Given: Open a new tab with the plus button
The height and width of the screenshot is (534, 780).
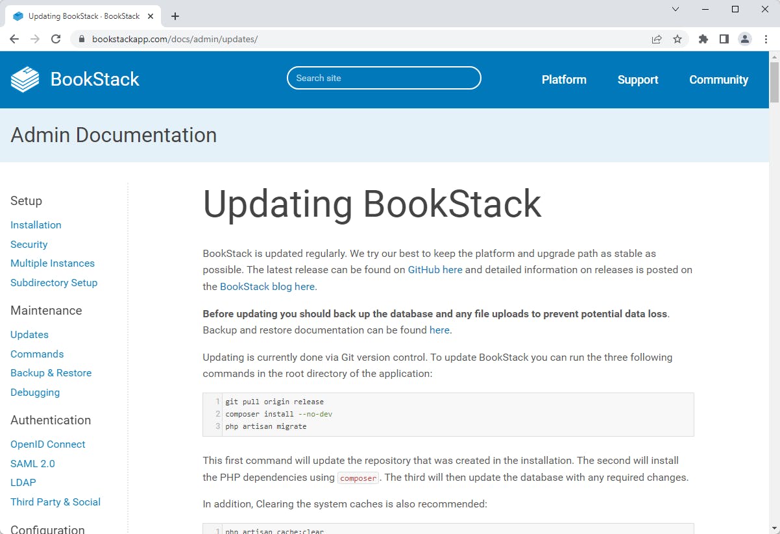Looking at the screenshot, I should (175, 16).
